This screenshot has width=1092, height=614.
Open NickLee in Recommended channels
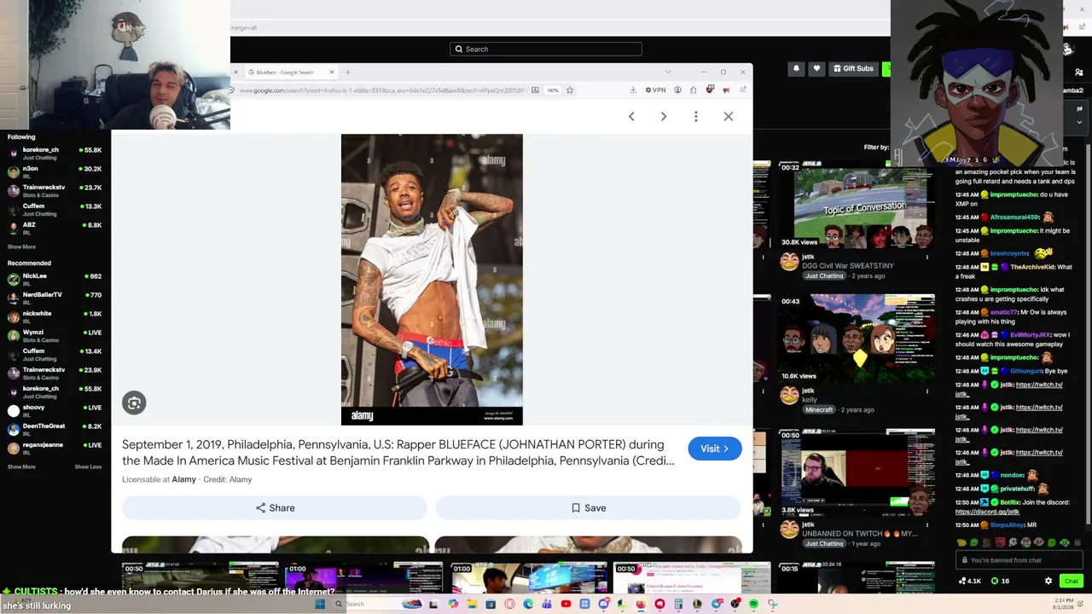pos(55,280)
